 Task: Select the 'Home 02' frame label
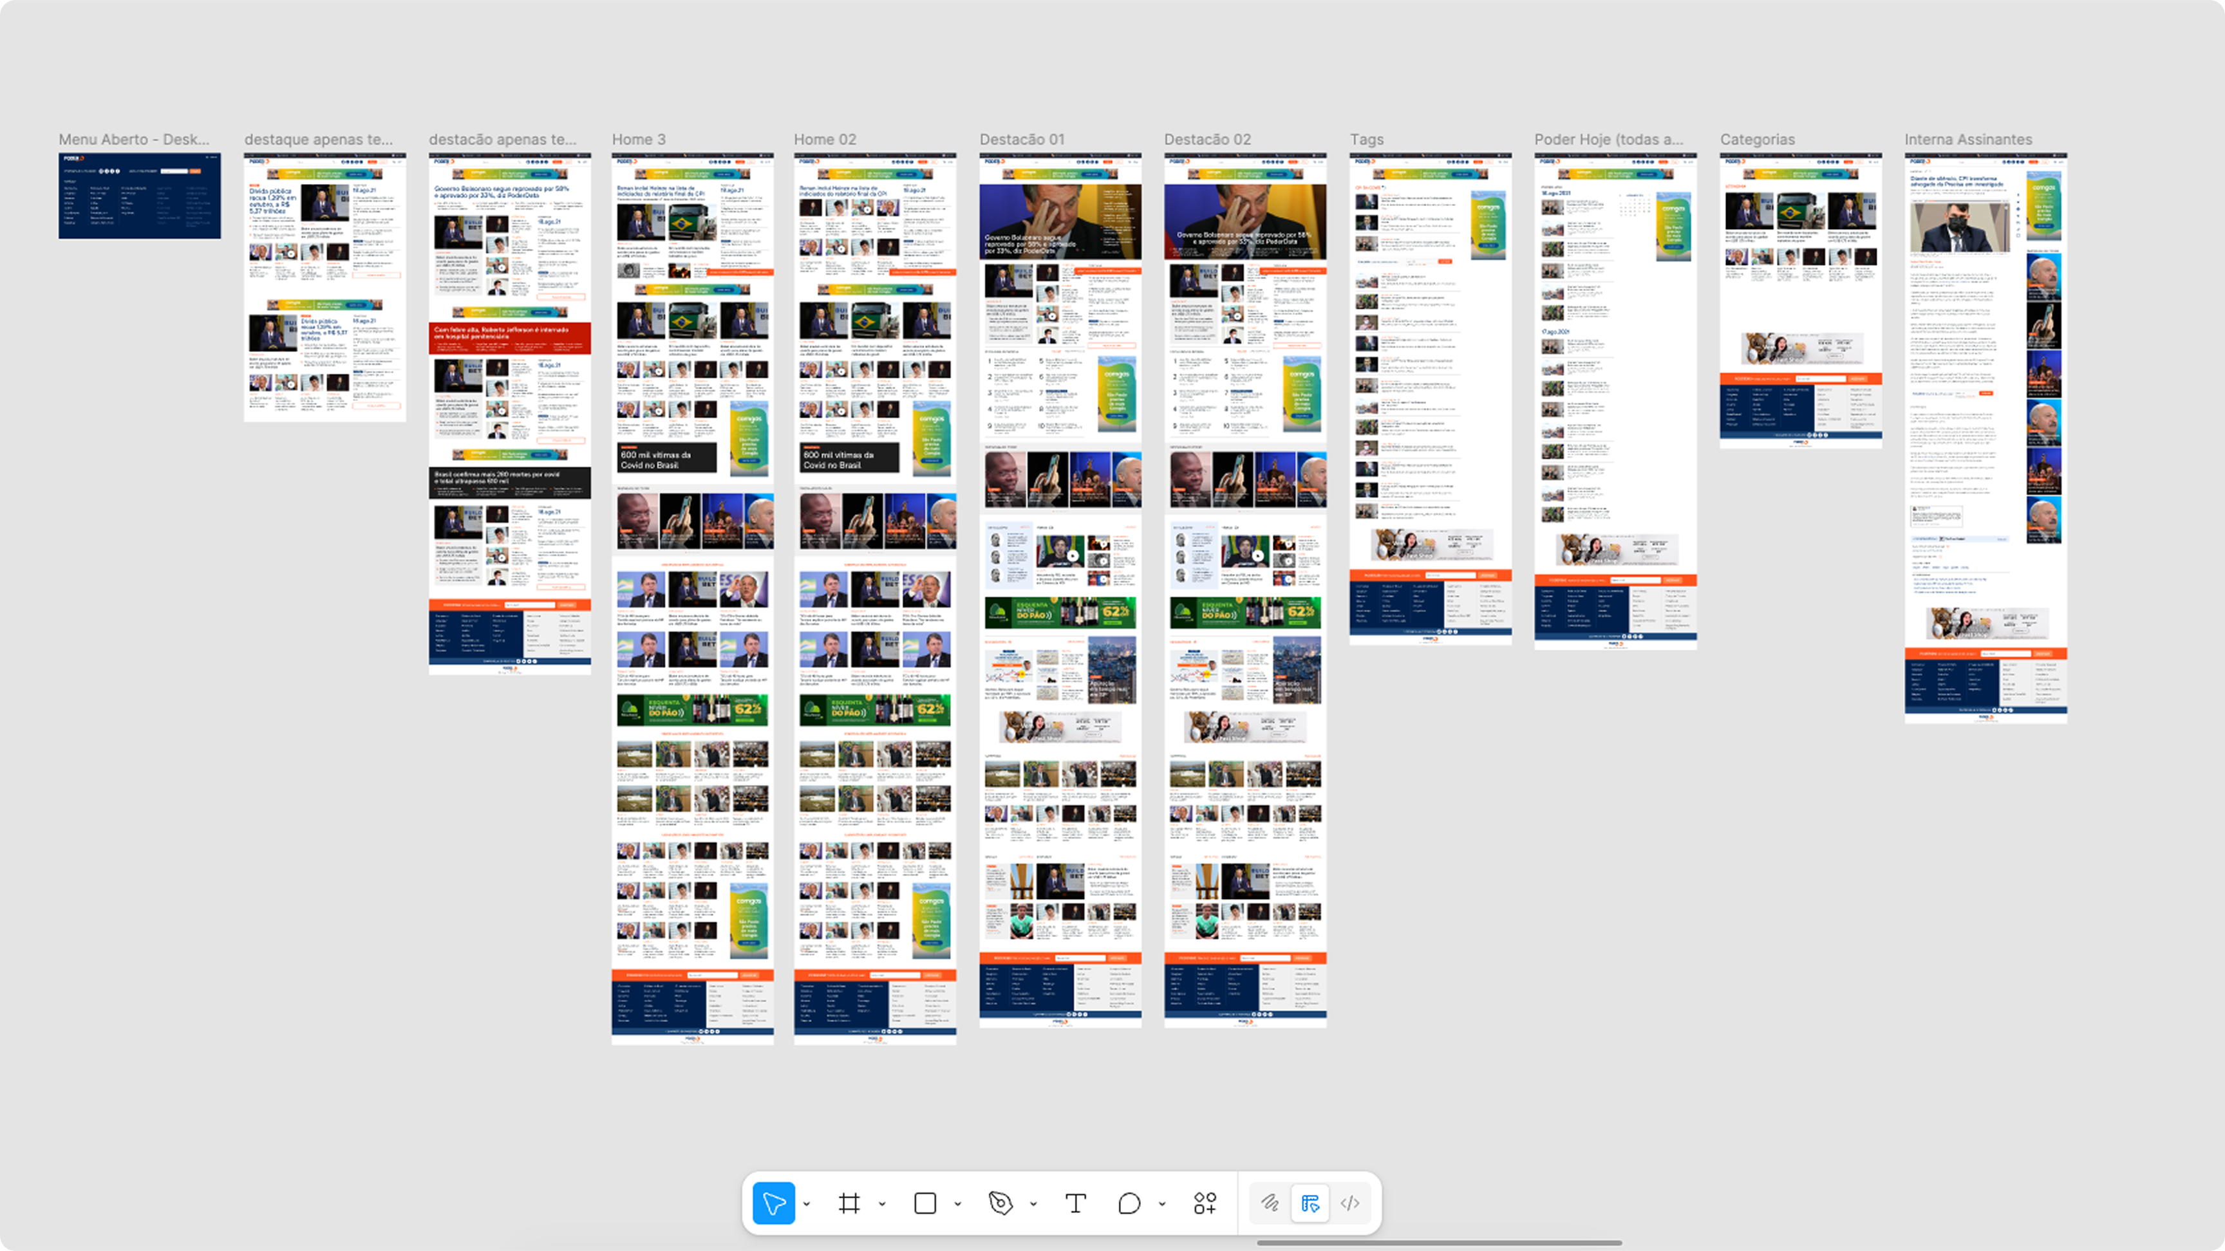825,139
